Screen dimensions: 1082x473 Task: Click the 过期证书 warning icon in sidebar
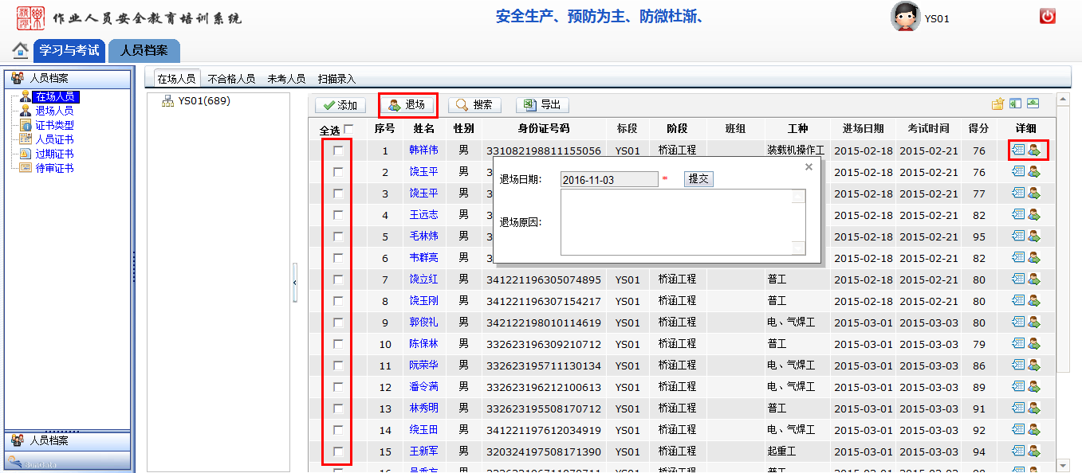point(25,154)
